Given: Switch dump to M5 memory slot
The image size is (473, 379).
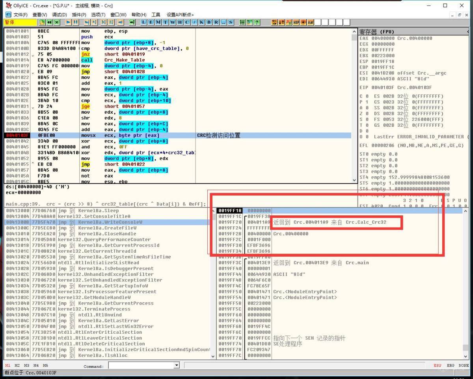Looking at the screenshot, I should pyautogui.click(x=45, y=366).
